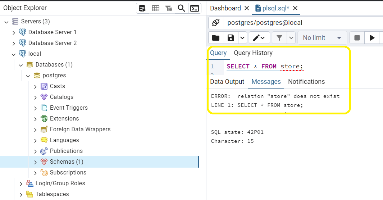The height and width of the screenshot is (200, 383).
Task: Open the Notifications tab
Action: pyautogui.click(x=306, y=82)
